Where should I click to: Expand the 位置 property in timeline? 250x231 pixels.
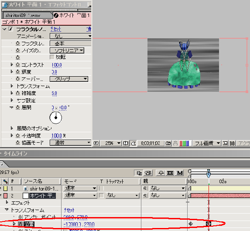coord(14,224)
